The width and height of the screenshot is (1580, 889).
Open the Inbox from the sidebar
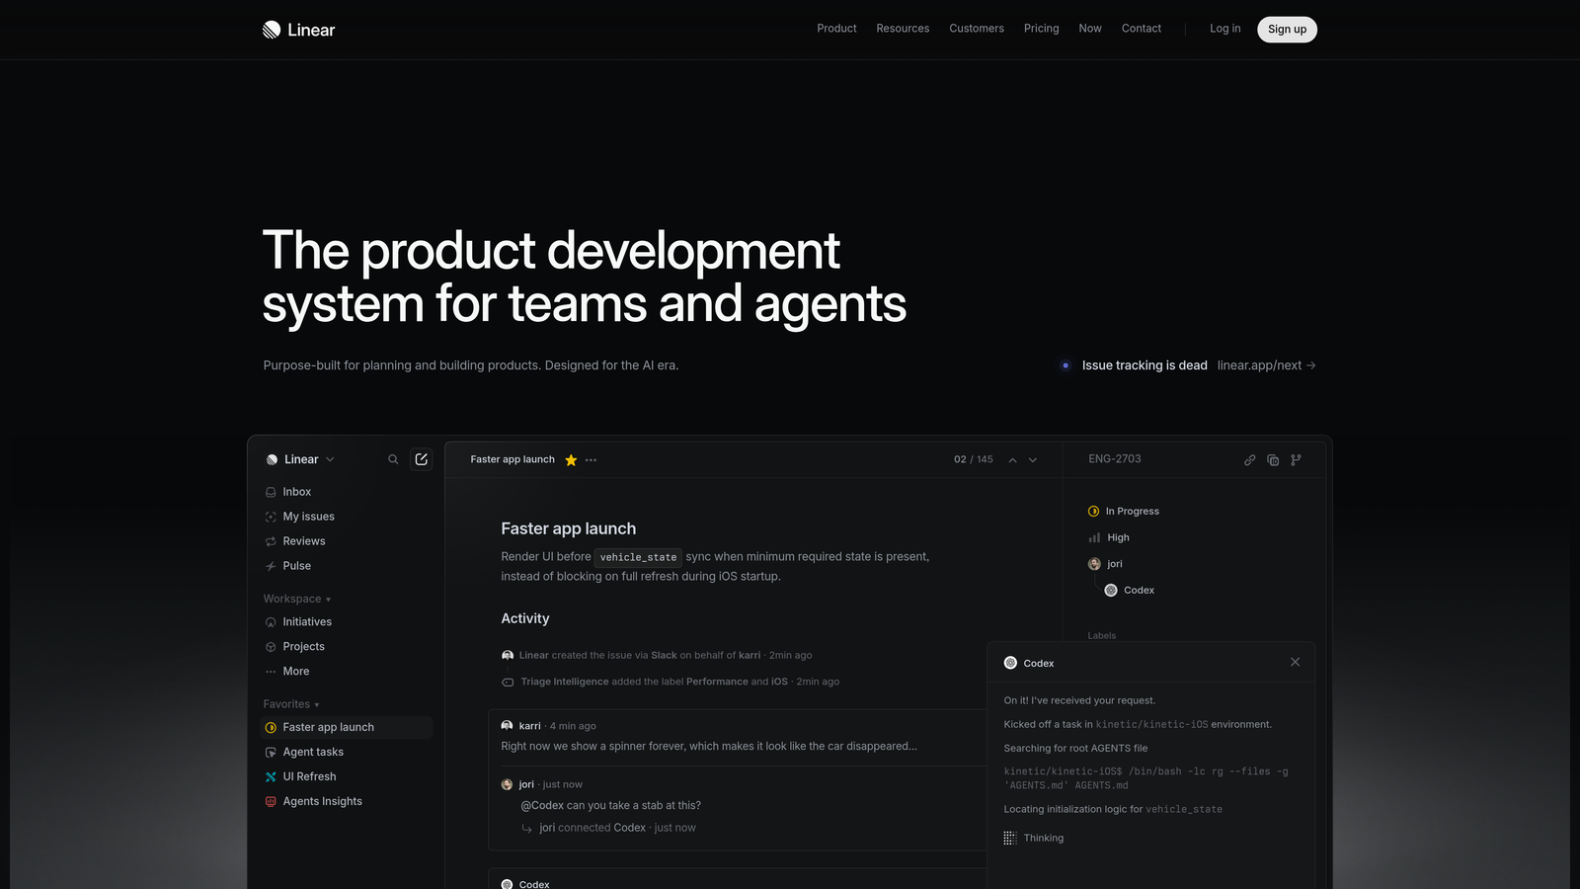[x=295, y=491]
